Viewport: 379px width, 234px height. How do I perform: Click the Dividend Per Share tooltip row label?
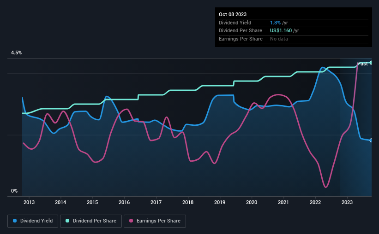[240, 31]
